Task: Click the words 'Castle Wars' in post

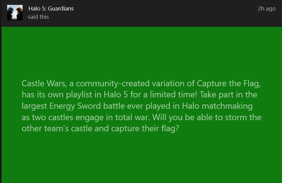Action: tap(44, 83)
